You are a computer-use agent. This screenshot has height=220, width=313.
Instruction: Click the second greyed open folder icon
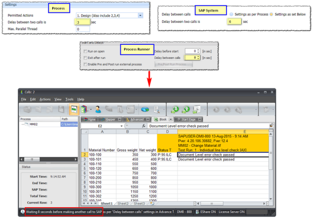point(38,109)
